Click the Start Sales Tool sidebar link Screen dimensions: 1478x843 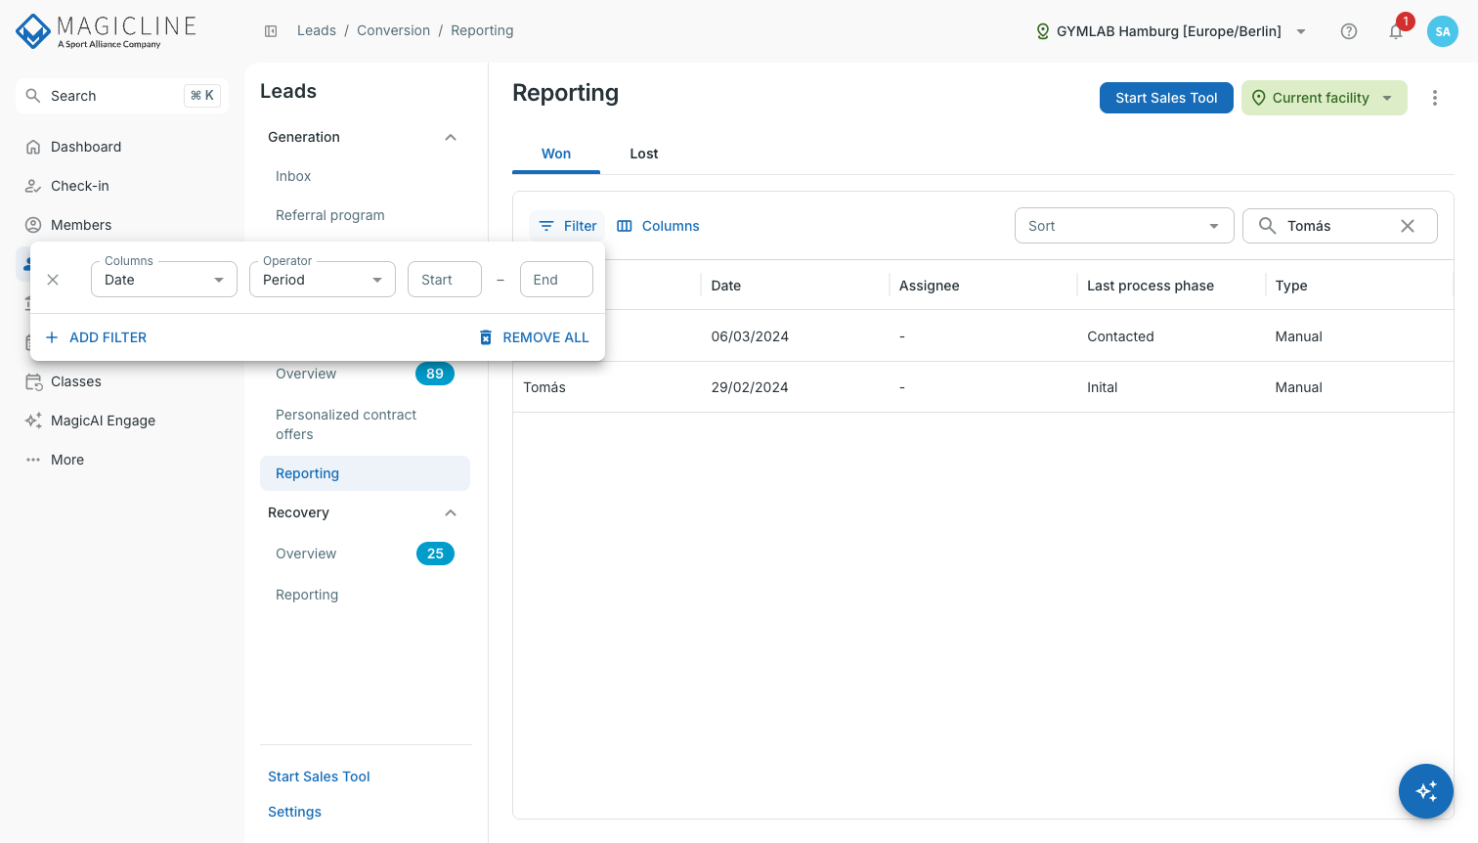(319, 776)
